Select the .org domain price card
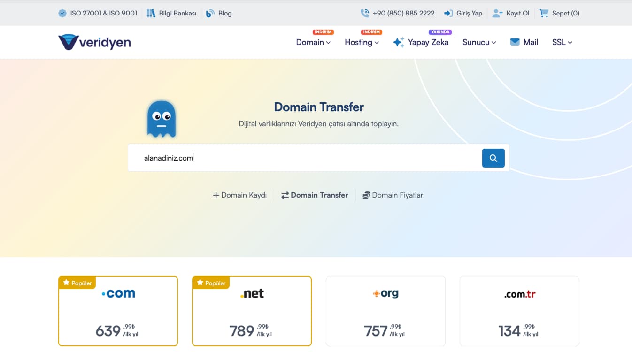This screenshot has height=352, width=632. [x=385, y=311]
